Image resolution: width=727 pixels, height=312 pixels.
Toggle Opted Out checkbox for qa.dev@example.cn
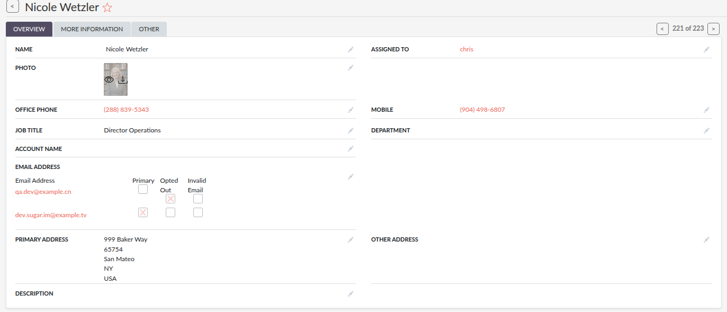coord(170,199)
